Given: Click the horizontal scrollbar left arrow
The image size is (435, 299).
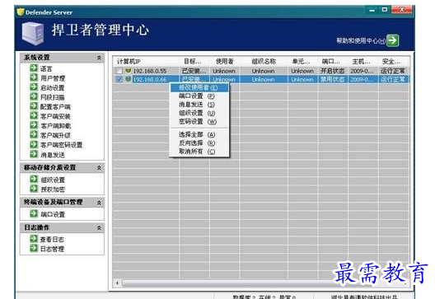Looking at the screenshot, I should pyautogui.click(x=118, y=283).
